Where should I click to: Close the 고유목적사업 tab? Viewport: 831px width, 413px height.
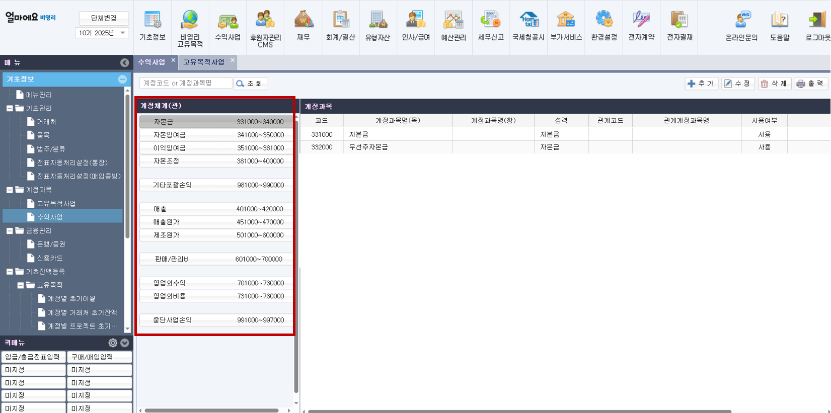pyautogui.click(x=233, y=60)
